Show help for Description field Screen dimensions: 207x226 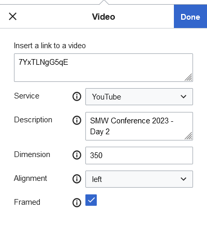[x=77, y=120]
